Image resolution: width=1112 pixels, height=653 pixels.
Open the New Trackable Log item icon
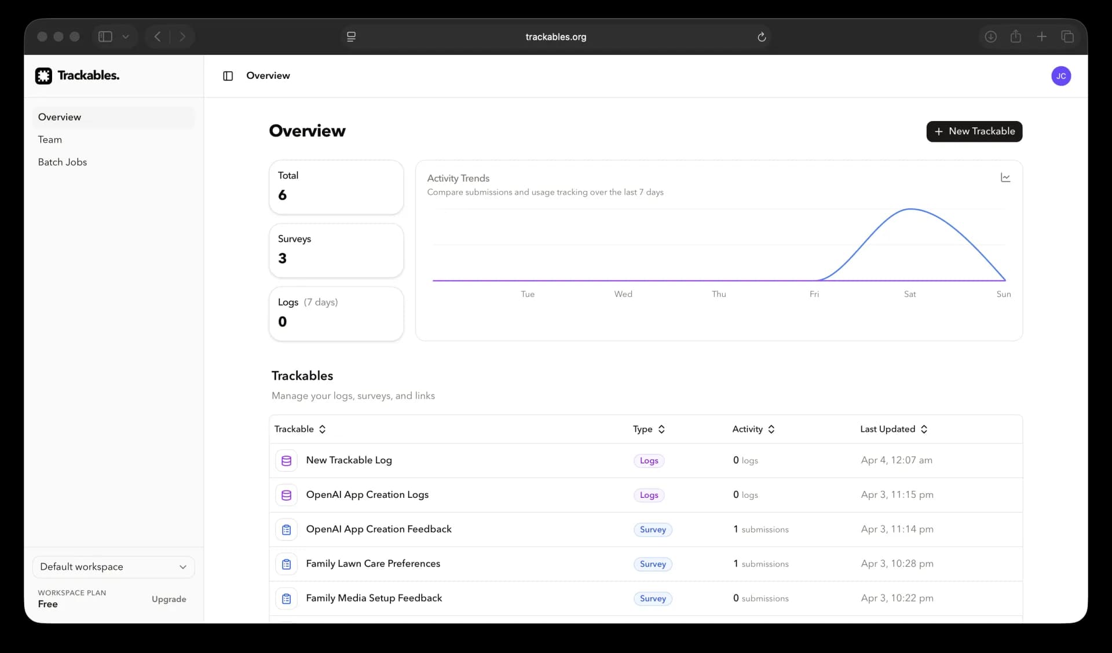[286, 460]
